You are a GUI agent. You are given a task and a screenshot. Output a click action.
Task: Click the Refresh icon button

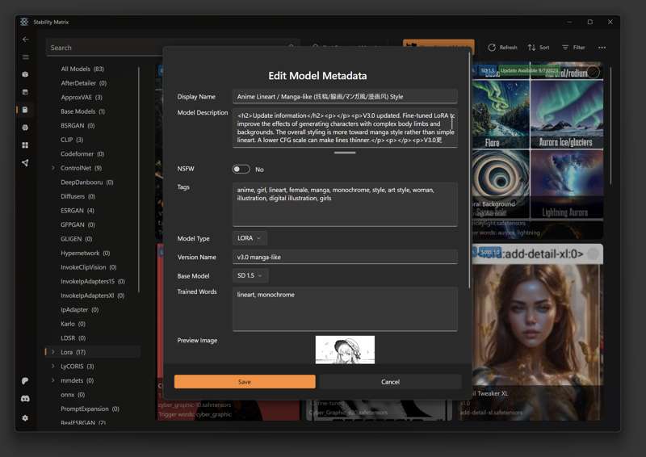click(502, 48)
